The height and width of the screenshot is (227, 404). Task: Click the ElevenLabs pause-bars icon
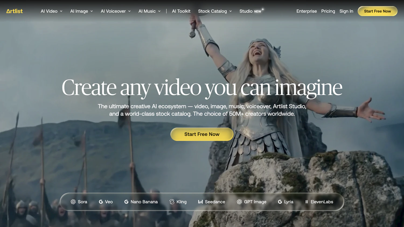tap(307, 202)
